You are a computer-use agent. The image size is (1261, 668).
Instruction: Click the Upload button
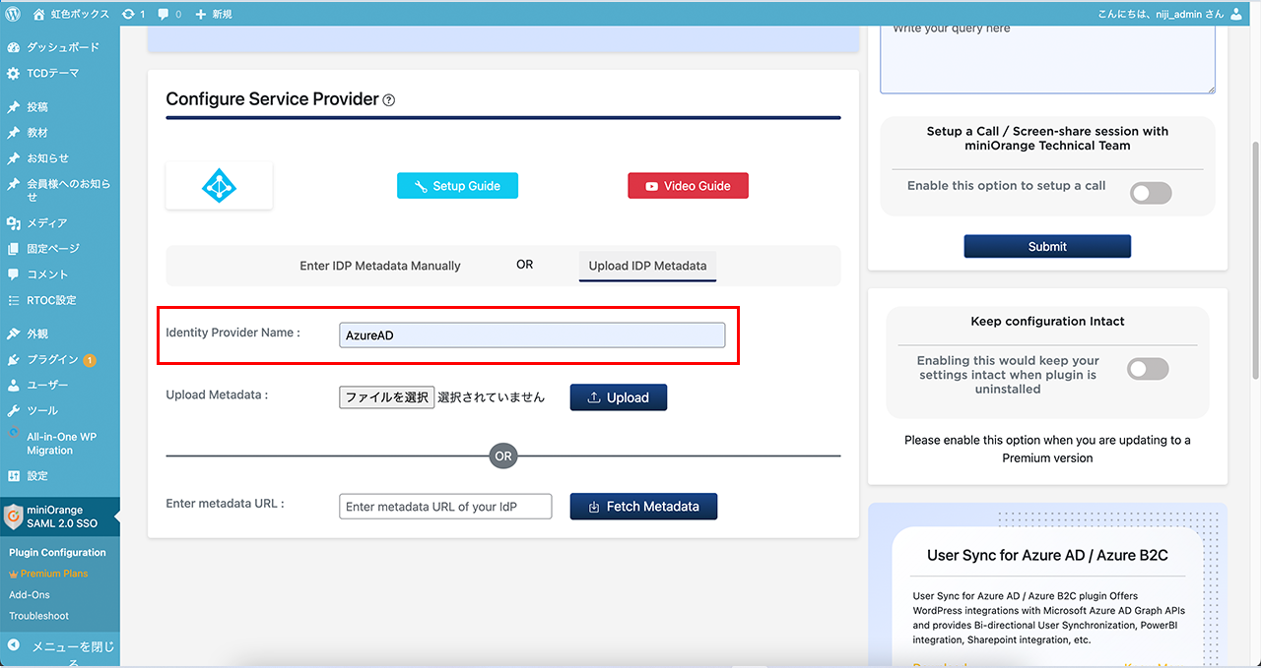point(619,397)
